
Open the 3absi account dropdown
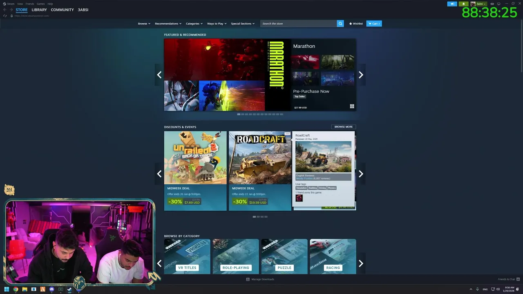478,4
